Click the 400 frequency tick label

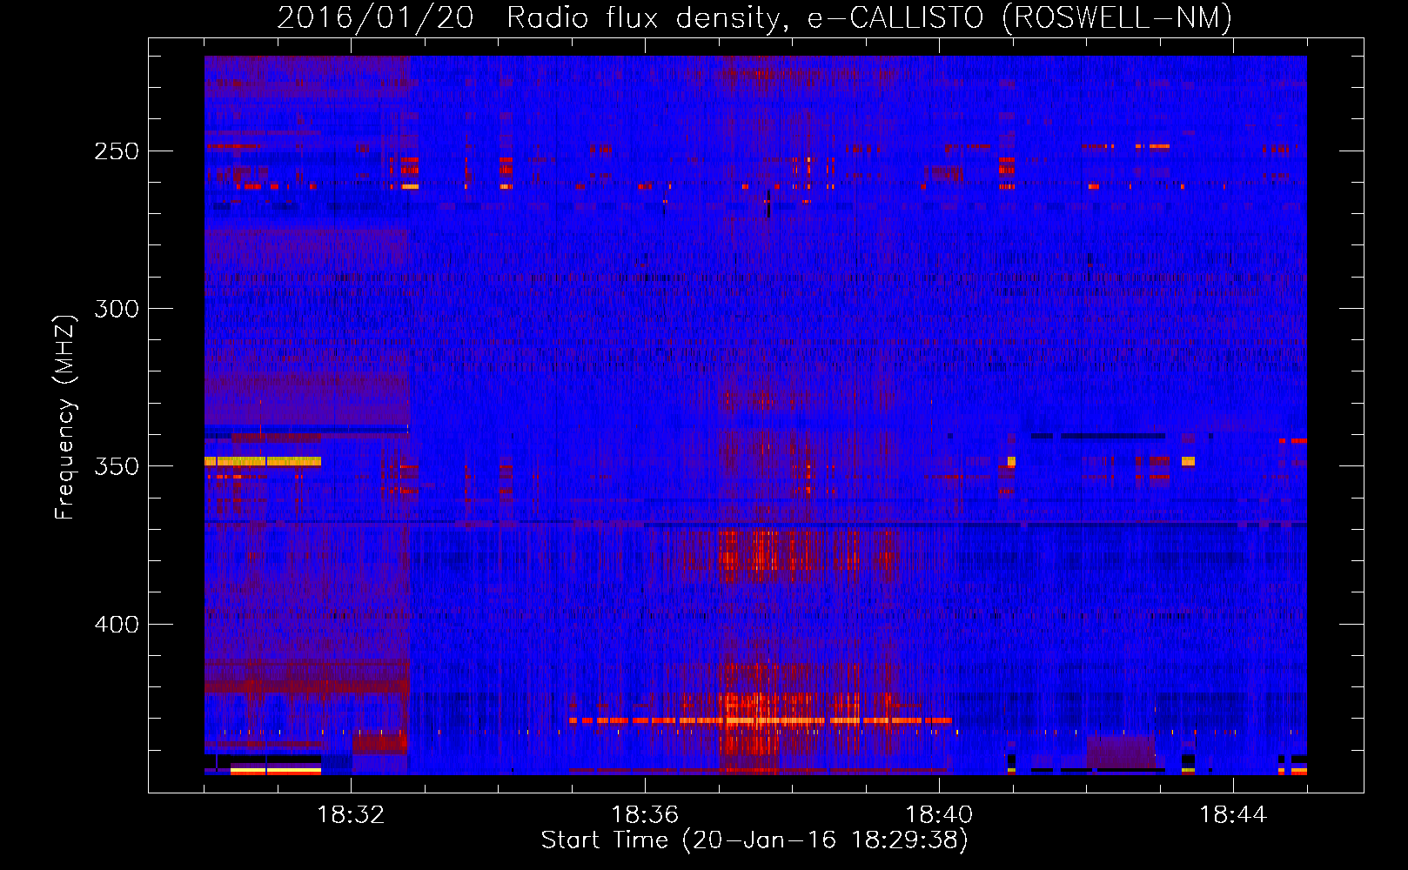coord(117,625)
